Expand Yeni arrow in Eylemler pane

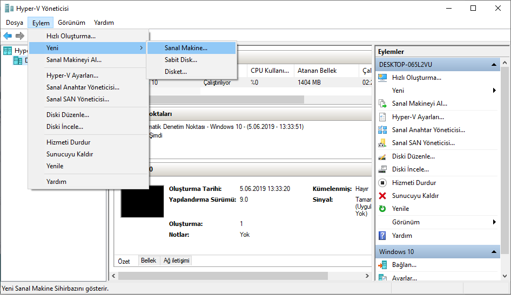[x=494, y=91]
